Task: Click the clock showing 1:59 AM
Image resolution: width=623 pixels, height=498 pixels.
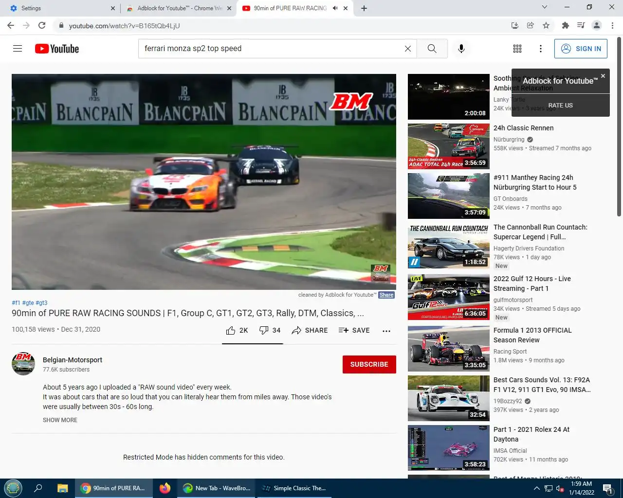Action: click(582, 484)
